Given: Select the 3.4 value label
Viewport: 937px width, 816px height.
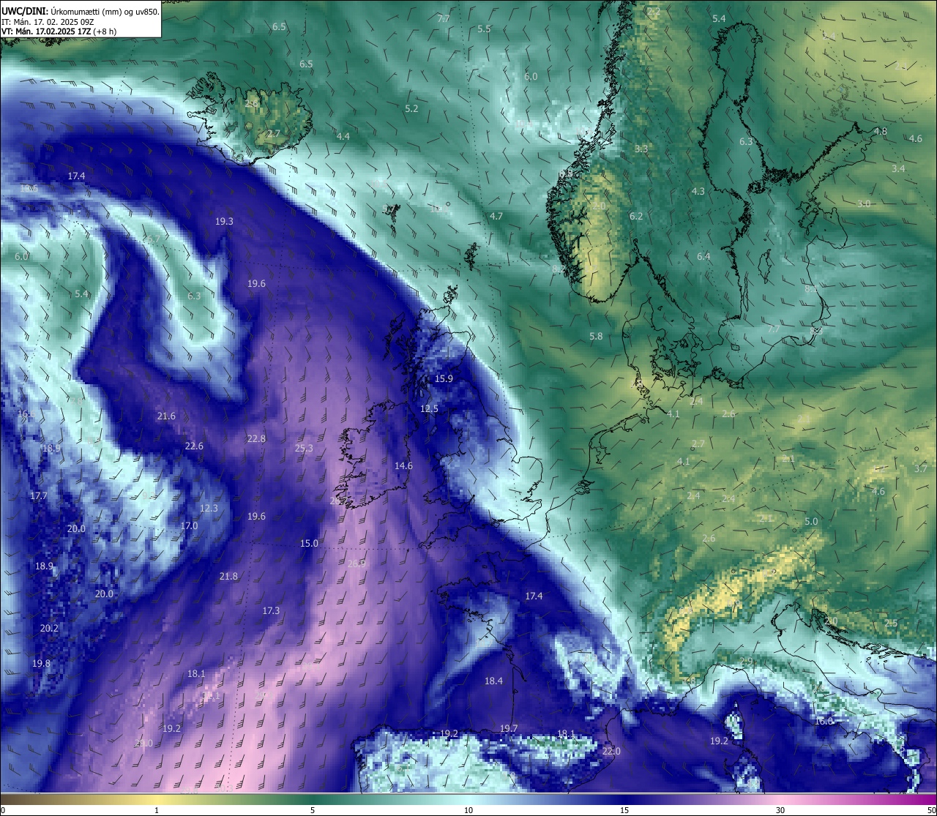Looking at the screenshot, I should (898, 169).
